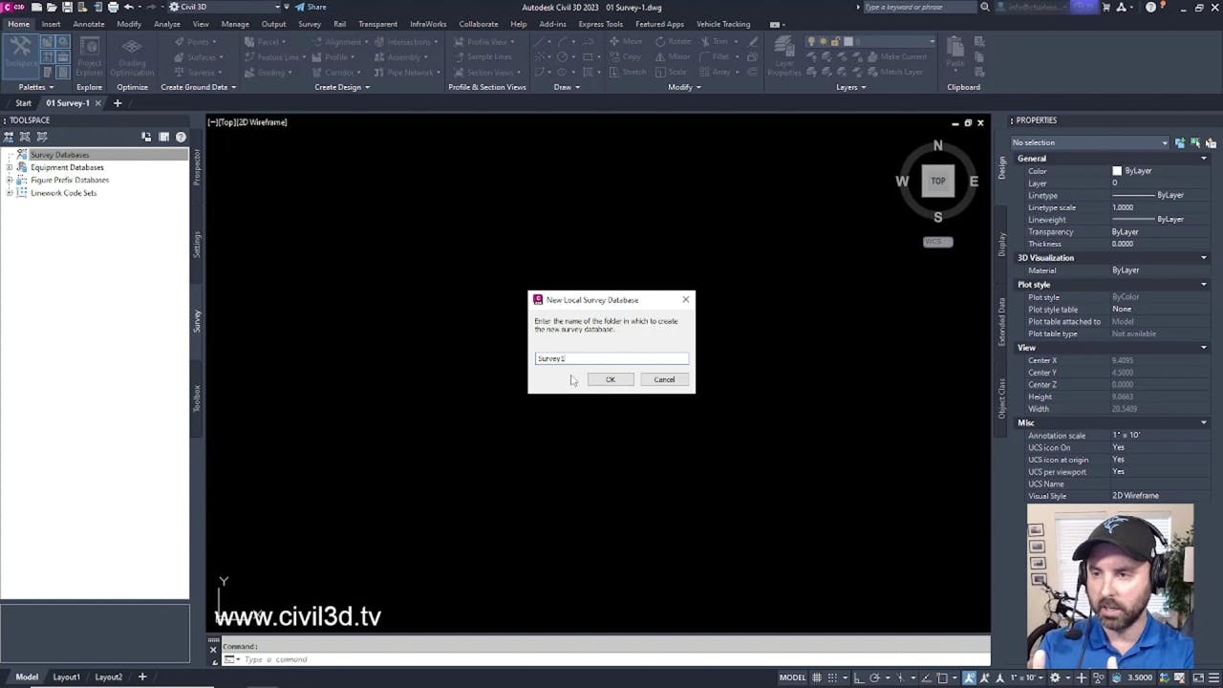Open the Grading Optimization tool

[131, 57]
